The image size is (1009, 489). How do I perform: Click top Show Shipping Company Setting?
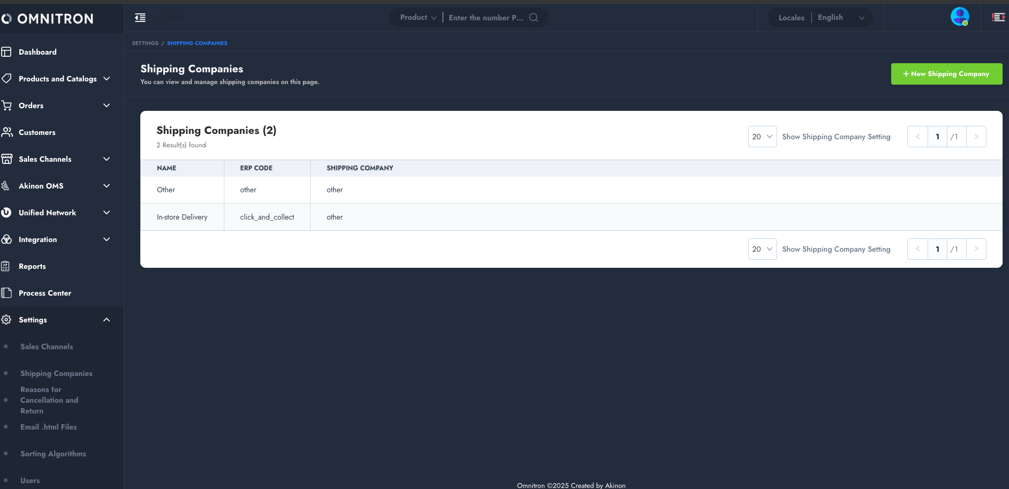pos(836,137)
